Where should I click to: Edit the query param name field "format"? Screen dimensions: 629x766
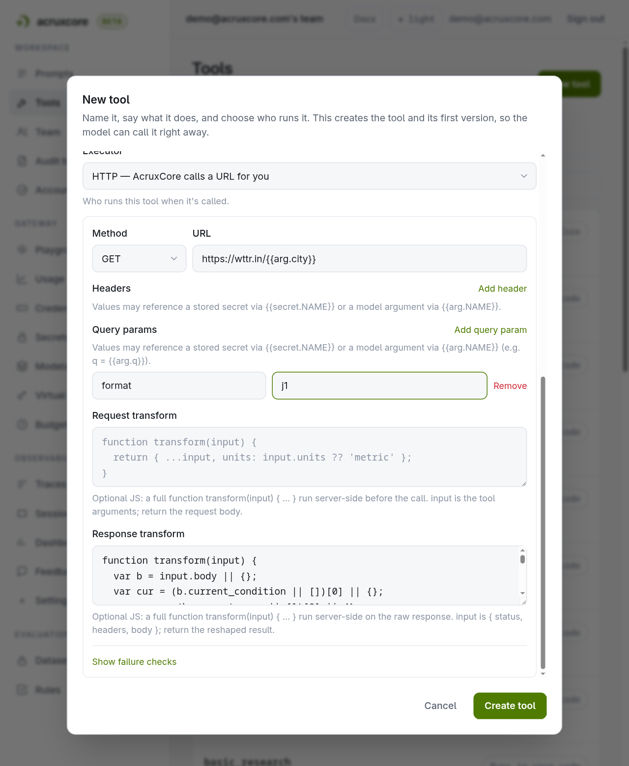pos(179,385)
